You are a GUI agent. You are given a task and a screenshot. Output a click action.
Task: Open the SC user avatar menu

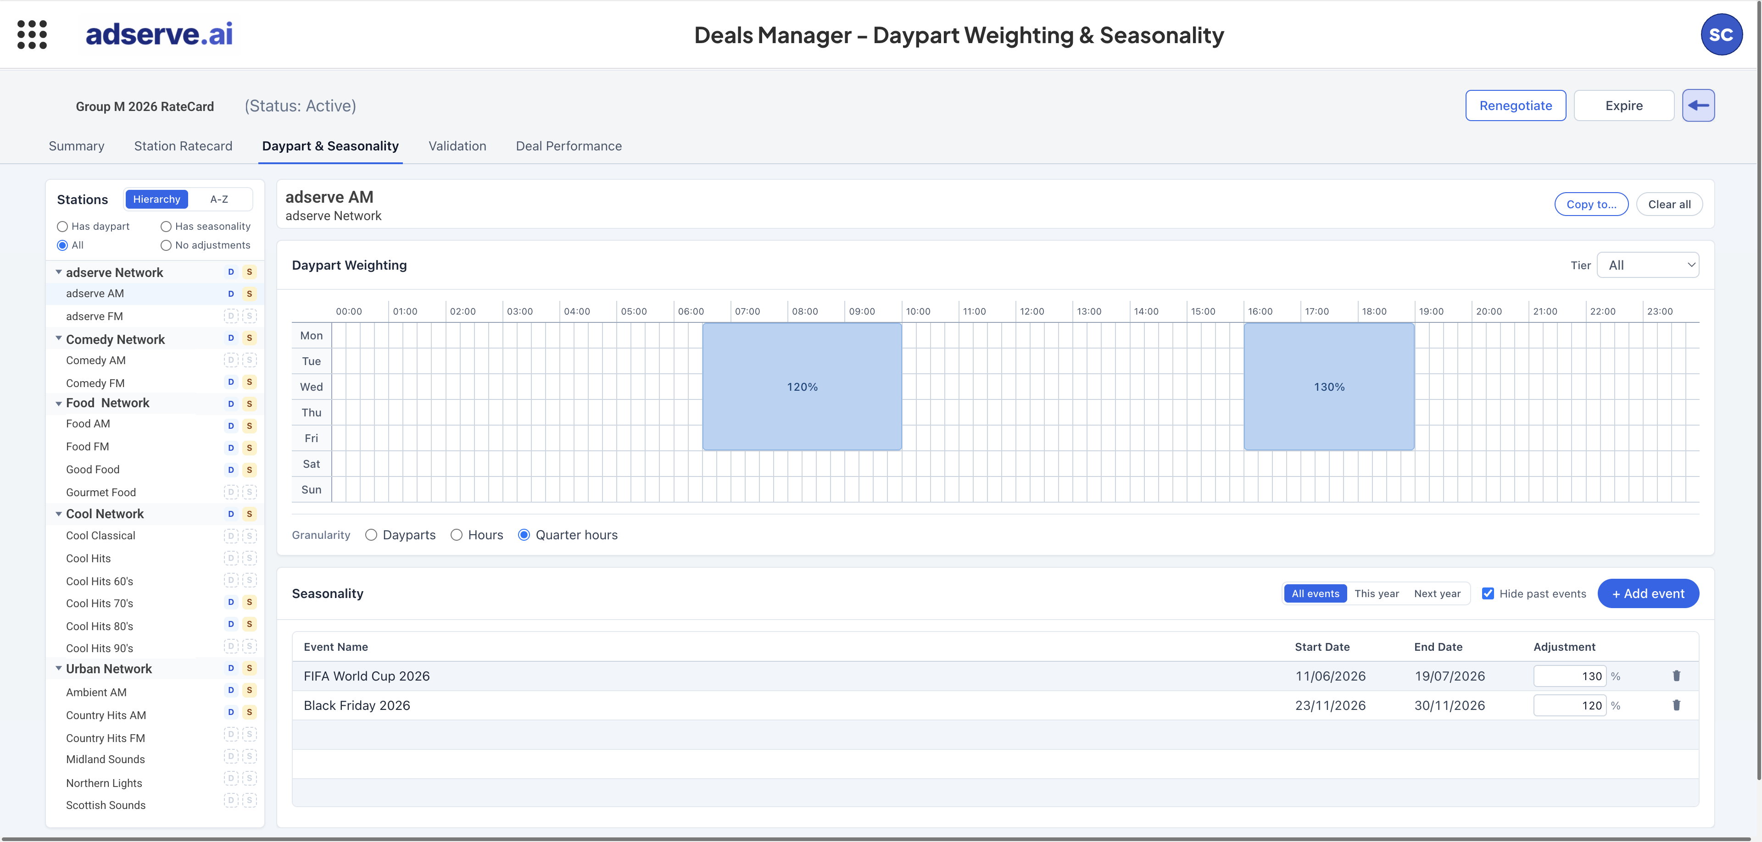pyautogui.click(x=1721, y=34)
